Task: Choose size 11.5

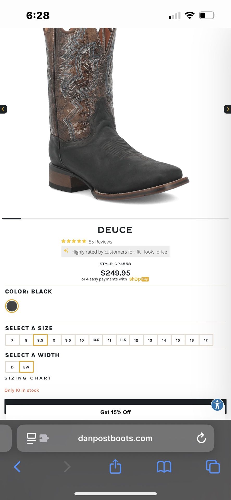Action: tap(123, 340)
